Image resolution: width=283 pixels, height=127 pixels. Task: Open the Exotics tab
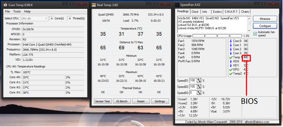click(217, 12)
